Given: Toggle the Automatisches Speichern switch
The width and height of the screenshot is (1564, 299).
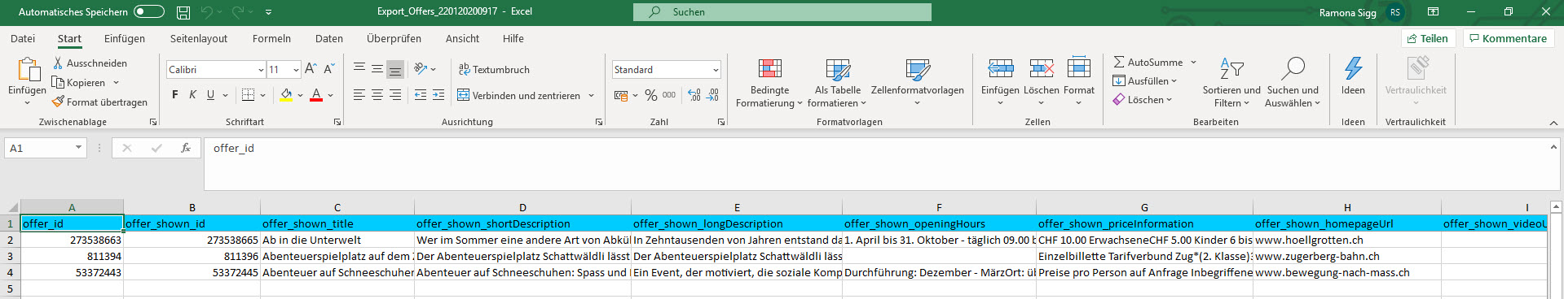Looking at the screenshot, I should (x=148, y=11).
